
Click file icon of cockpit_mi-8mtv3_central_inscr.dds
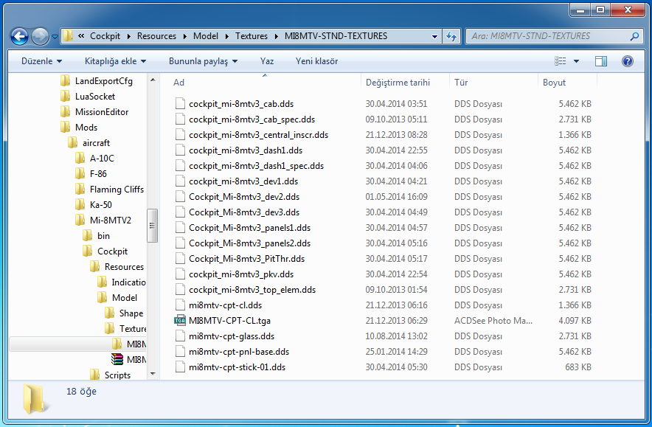[x=180, y=135]
